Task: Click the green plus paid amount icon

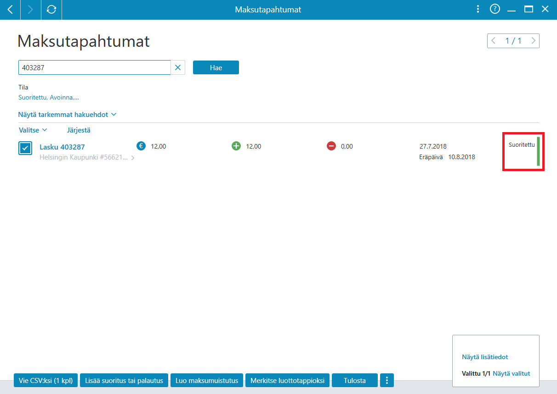Action: tap(236, 146)
